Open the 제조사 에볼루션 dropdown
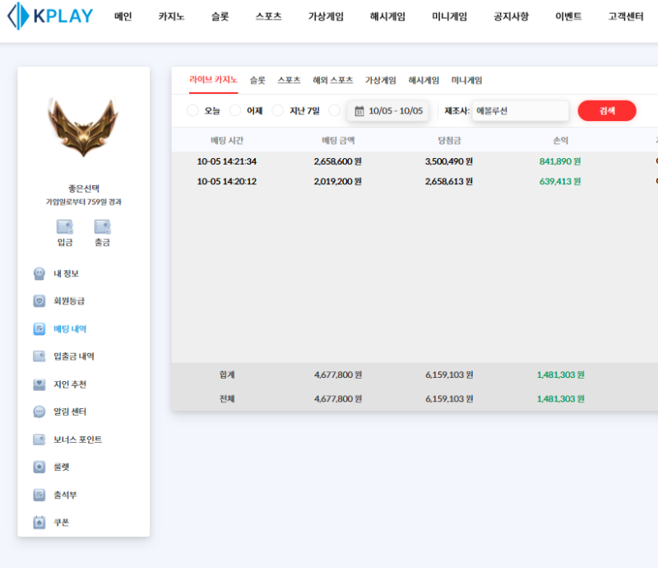Screen dimensions: 658x568 (520, 110)
